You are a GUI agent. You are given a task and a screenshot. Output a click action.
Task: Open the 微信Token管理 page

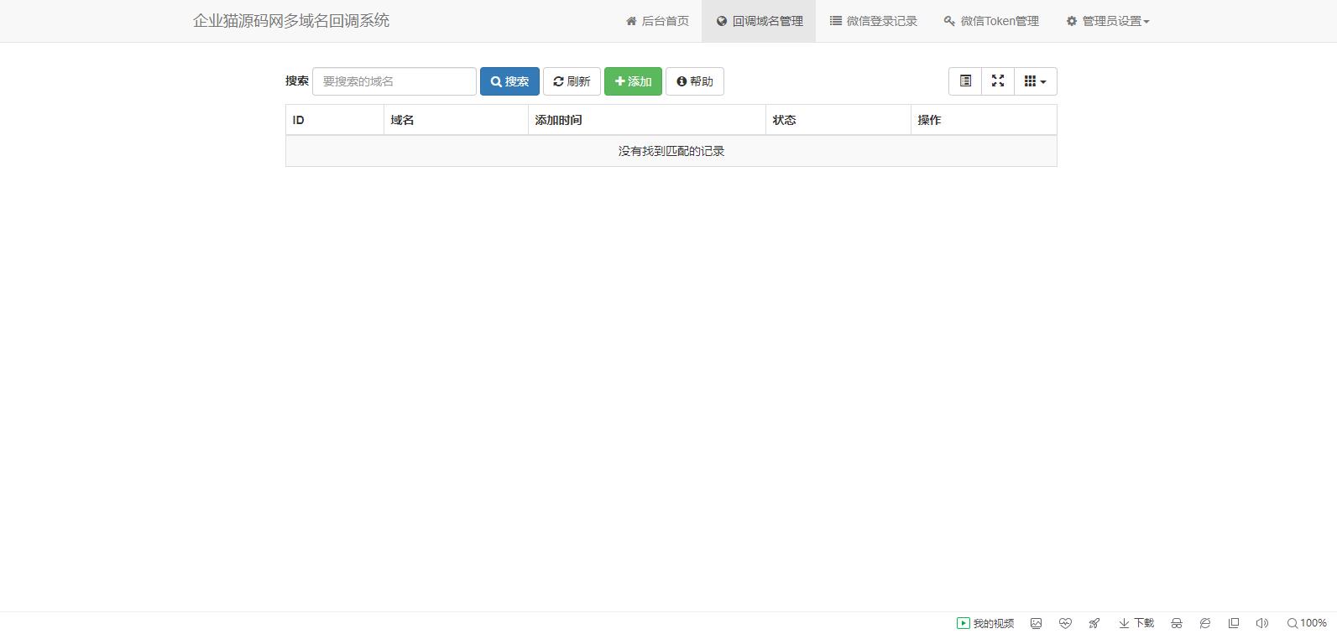pos(990,21)
